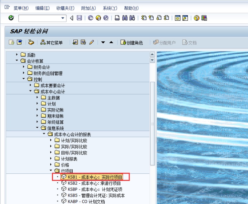This screenshot has width=248, height=204.
Task: Click the window menu icon left of 菜单
Action: (7, 7)
